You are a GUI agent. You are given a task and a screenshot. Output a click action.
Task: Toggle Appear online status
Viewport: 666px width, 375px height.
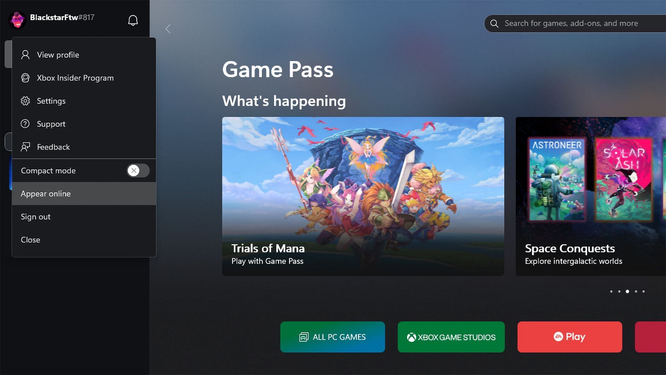coord(84,193)
